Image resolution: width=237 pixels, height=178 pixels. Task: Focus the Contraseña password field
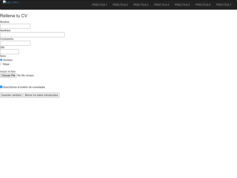point(15,43)
